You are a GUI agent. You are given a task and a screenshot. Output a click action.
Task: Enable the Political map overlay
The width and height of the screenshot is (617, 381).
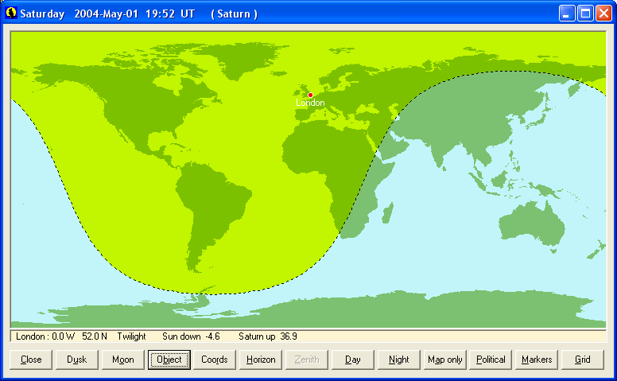click(491, 360)
